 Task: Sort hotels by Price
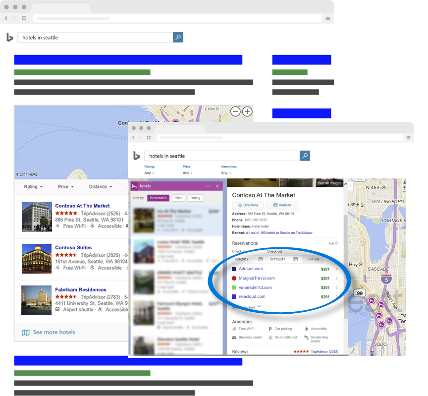coord(178,198)
